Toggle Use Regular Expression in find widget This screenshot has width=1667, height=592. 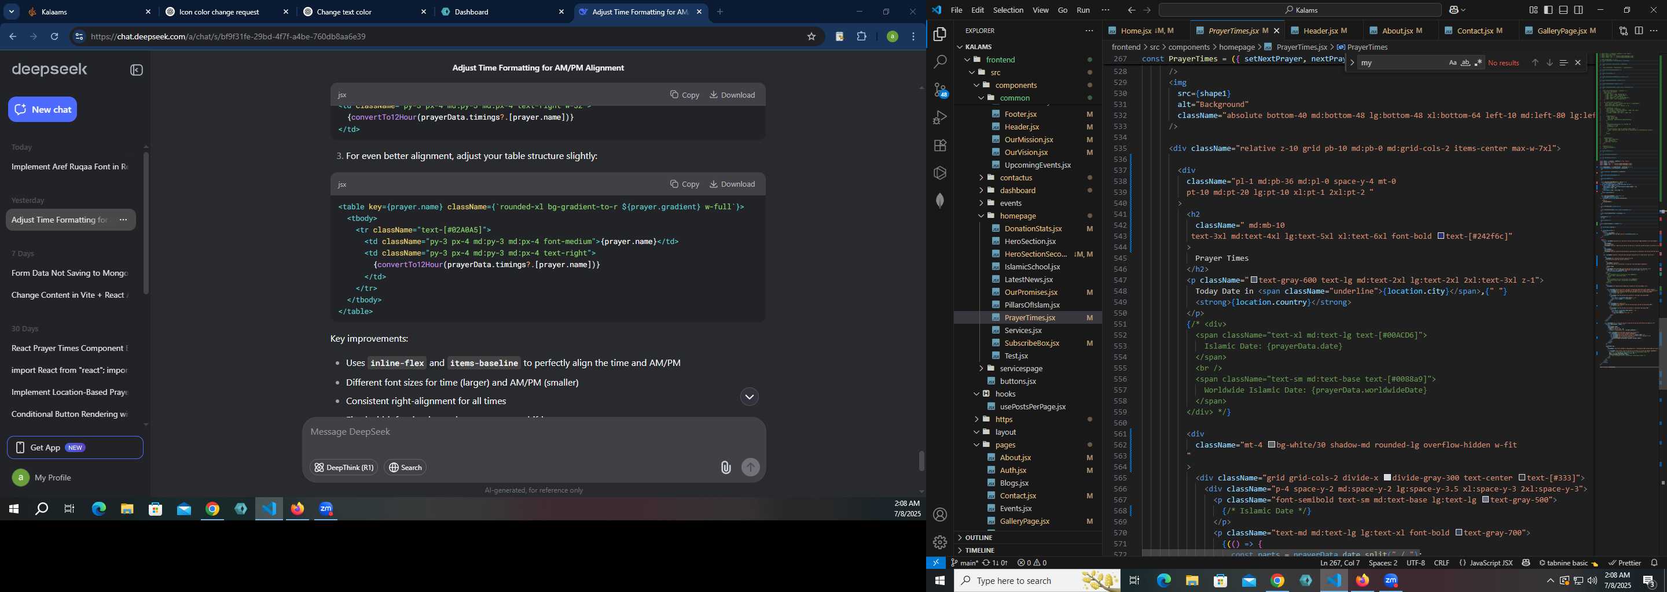pos(1478,62)
